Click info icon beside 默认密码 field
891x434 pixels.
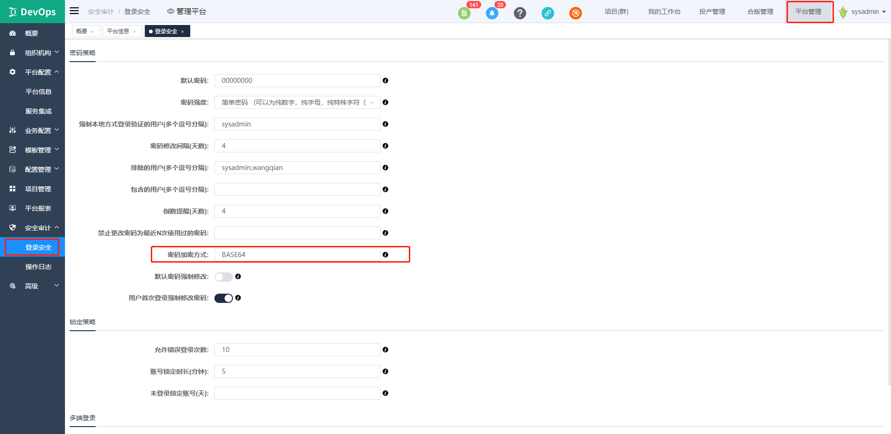point(385,81)
